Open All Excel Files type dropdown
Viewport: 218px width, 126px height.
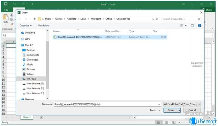coord(182,104)
